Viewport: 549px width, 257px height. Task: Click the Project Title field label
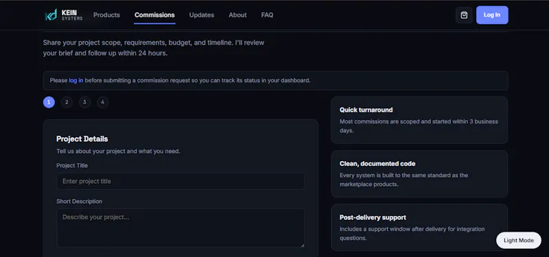click(72, 165)
